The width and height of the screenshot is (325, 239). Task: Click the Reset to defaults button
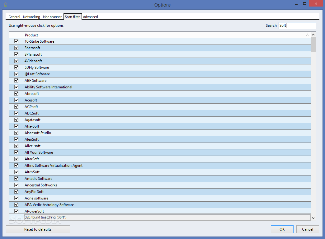[38, 229]
